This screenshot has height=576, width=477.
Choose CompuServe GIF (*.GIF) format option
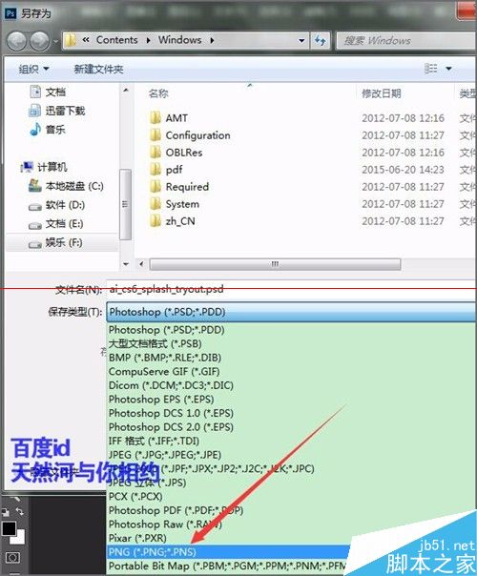164,371
